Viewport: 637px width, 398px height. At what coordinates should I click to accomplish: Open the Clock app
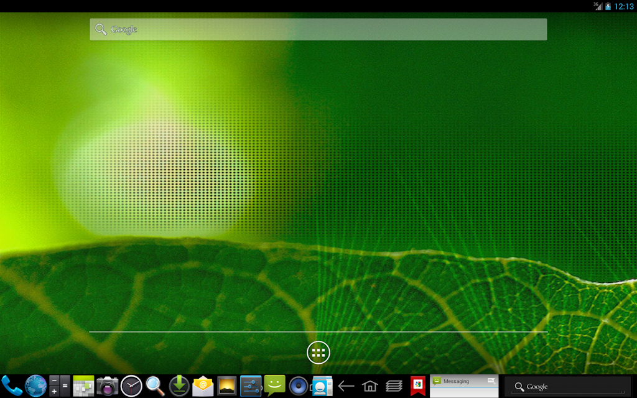(131, 386)
